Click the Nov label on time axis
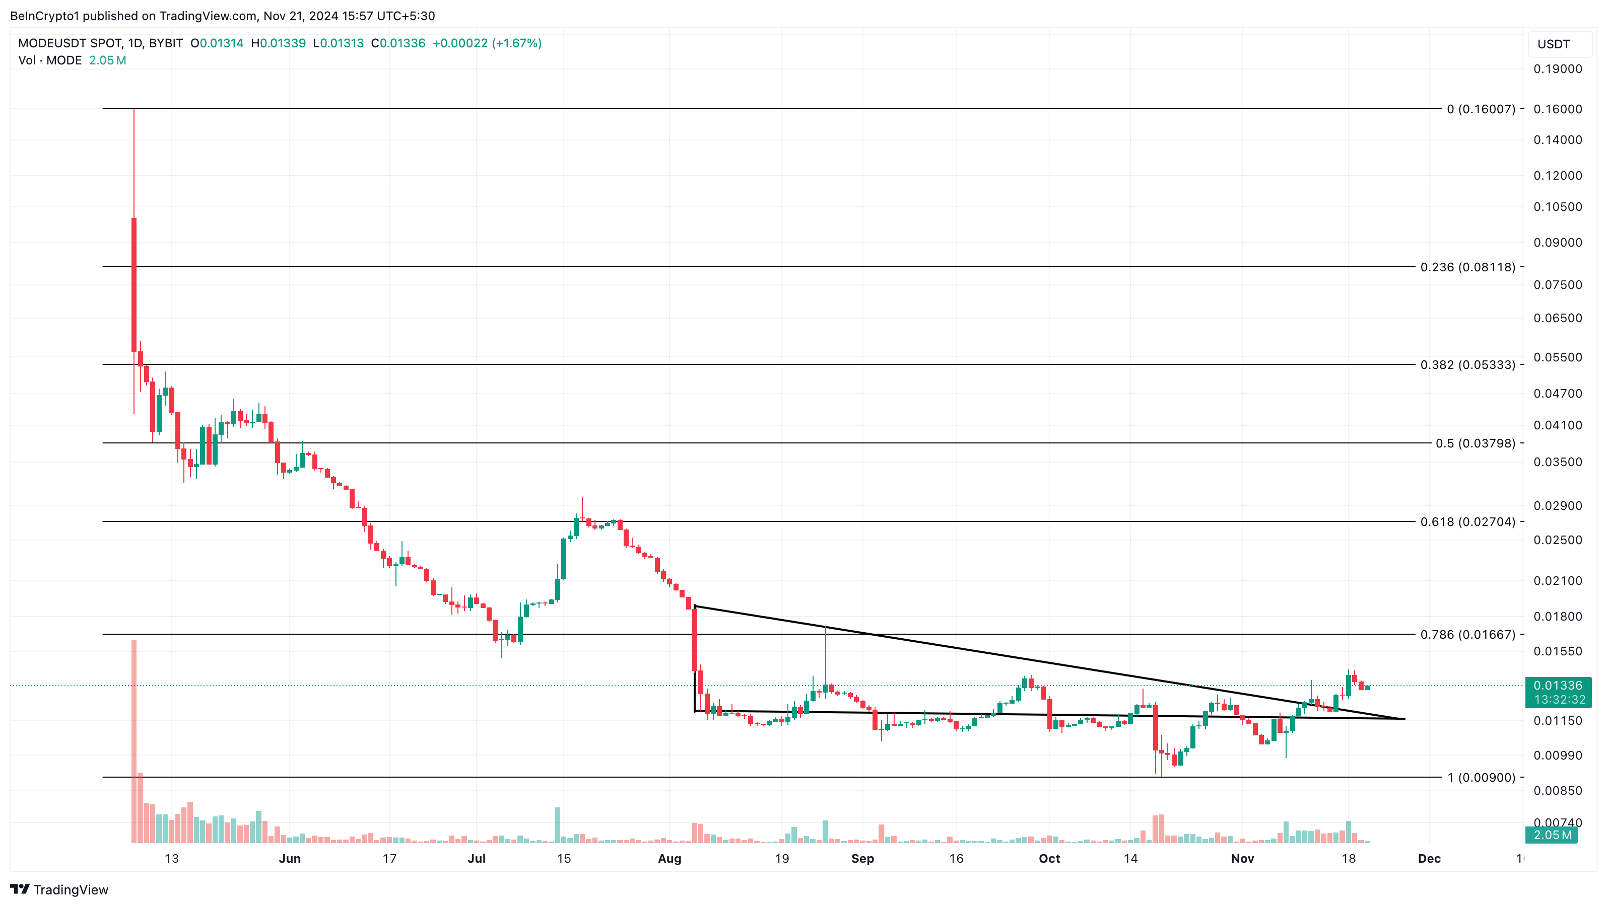1607x907 pixels. pyautogui.click(x=1242, y=859)
